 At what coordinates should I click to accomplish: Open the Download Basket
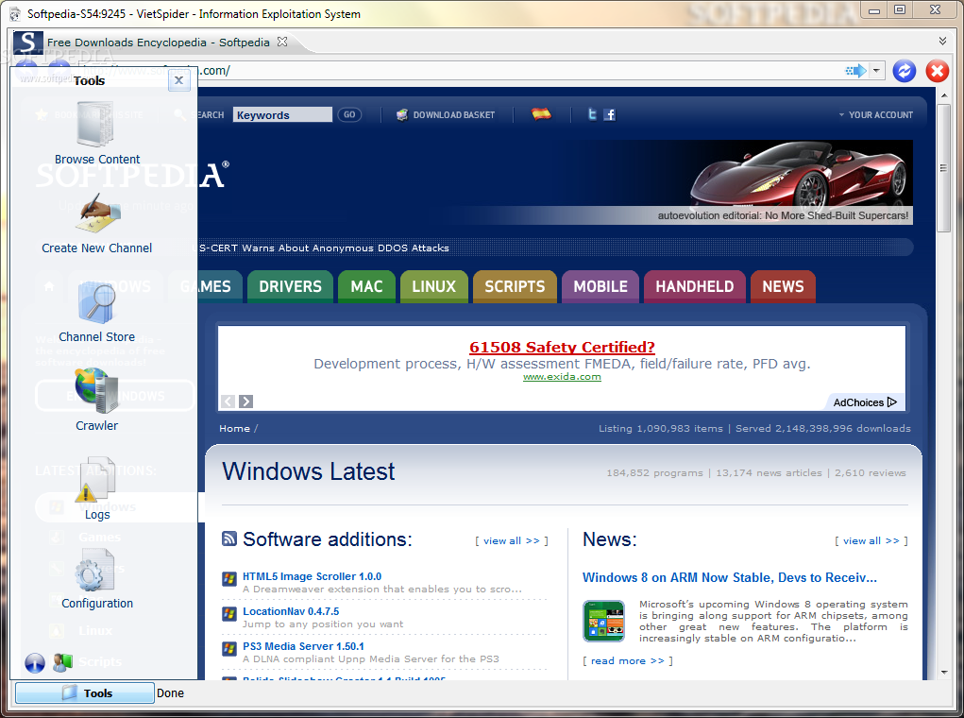tap(446, 115)
